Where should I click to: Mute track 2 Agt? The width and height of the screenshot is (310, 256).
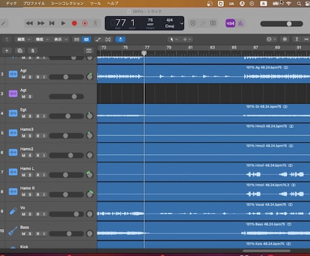click(x=24, y=77)
